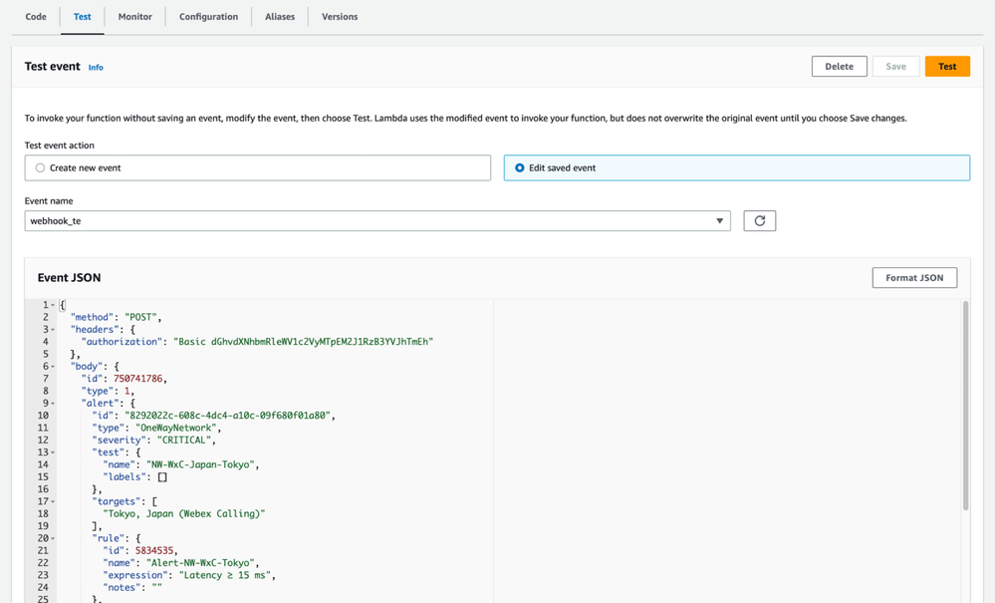
Task: Open the Versions tab
Action: pos(340,17)
